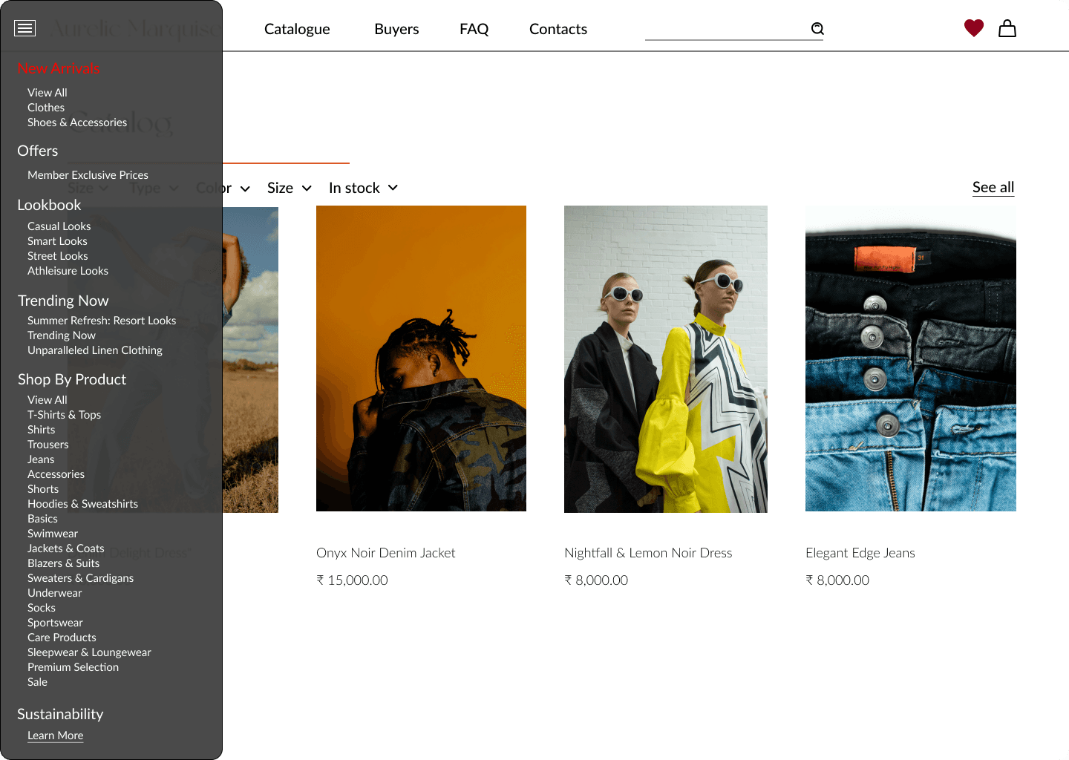Select the New Arrivals heading in sidebar

point(59,68)
